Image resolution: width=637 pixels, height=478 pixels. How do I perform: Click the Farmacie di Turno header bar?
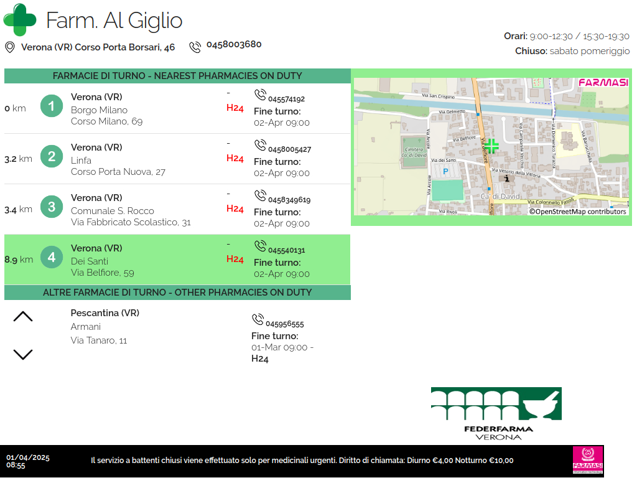(177, 76)
